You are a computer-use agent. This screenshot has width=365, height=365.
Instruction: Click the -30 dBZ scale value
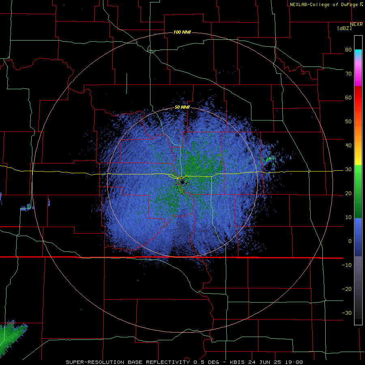[x=347, y=313]
